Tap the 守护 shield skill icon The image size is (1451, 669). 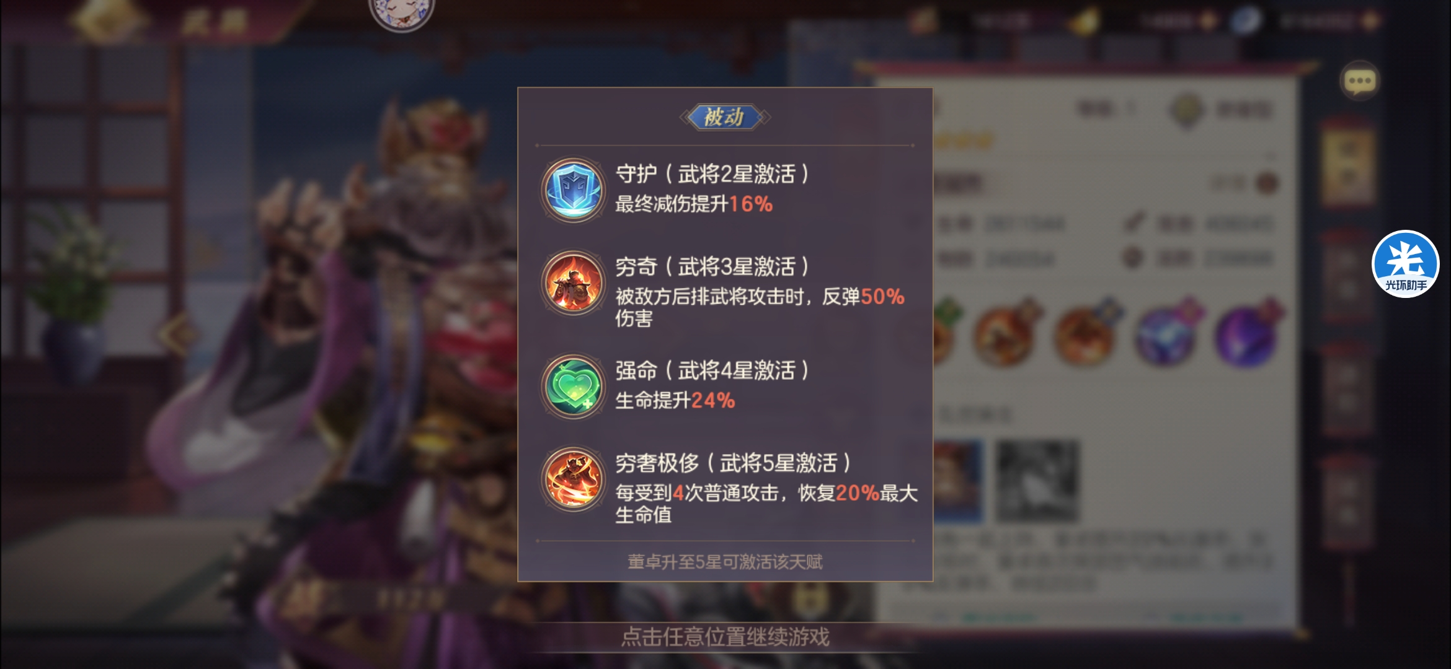click(573, 189)
